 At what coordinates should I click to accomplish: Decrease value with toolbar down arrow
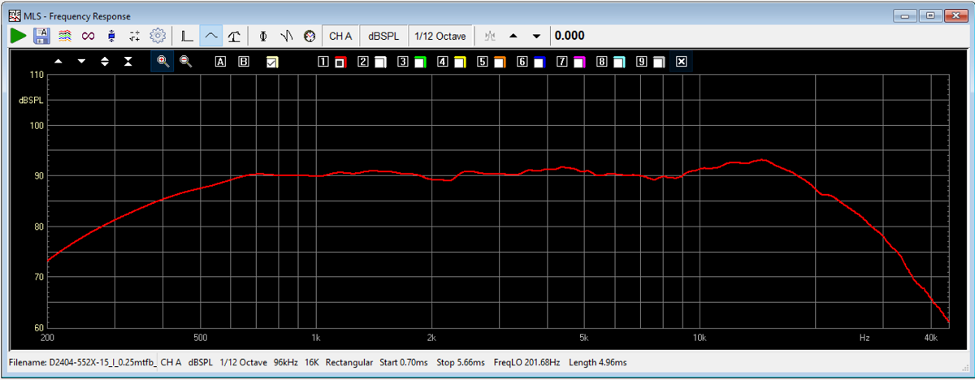[536, 36]
